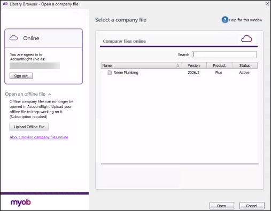Click the Version column header
271x211 pixels.
pyautogui.click(x=193, y=65)
